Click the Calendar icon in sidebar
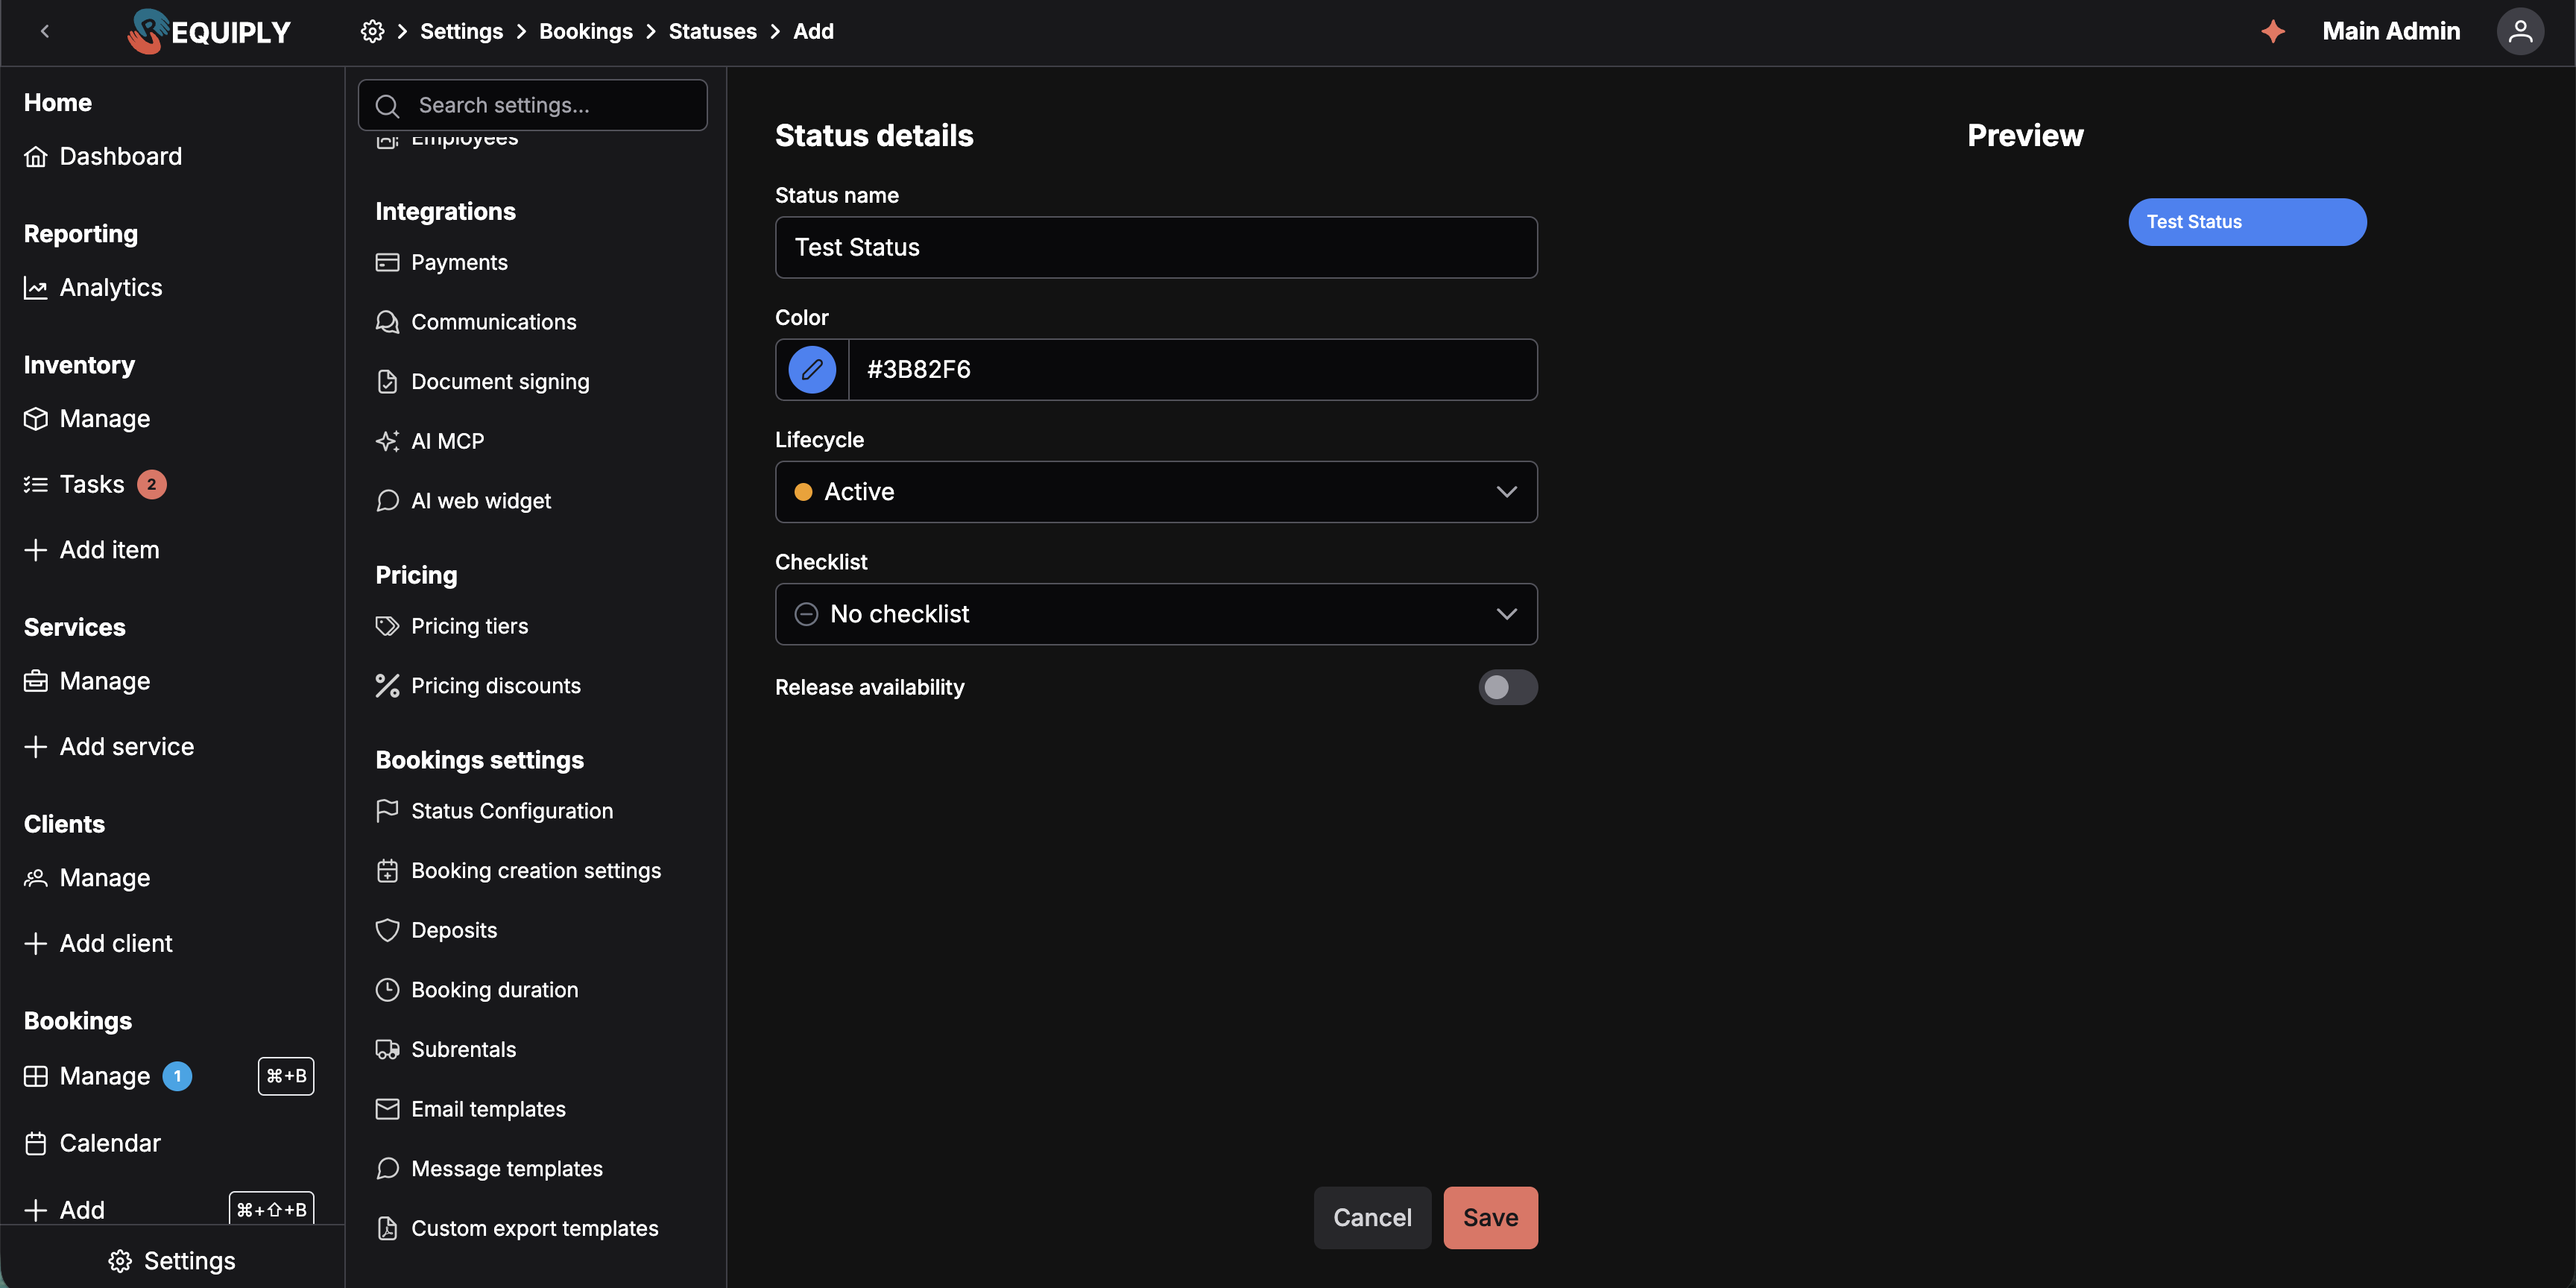Screen dimensions: 2576x1288 (x=36, y=1144)
